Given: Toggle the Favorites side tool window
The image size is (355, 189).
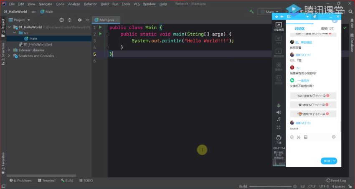Looking at the screenshot, I should (x=3, y=163).
